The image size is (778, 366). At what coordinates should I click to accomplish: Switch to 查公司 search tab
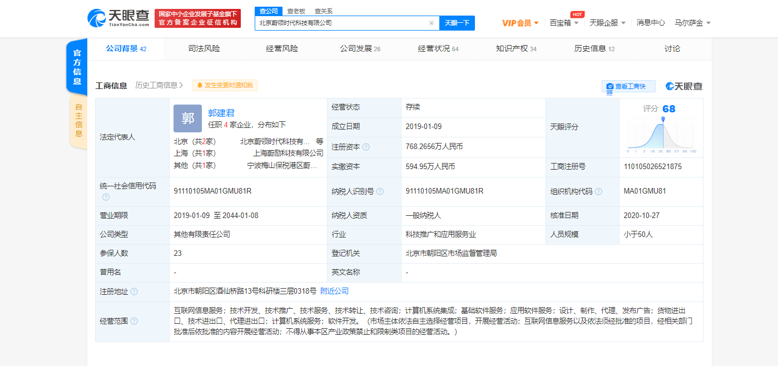click(269, 11)
